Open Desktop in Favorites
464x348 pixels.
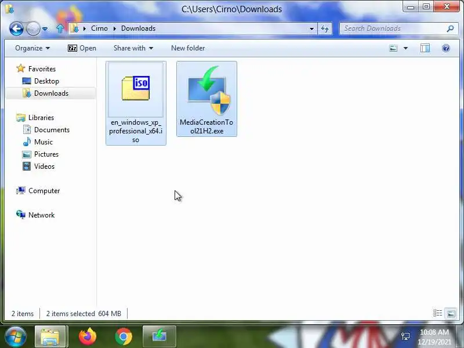tap(41, 81)
